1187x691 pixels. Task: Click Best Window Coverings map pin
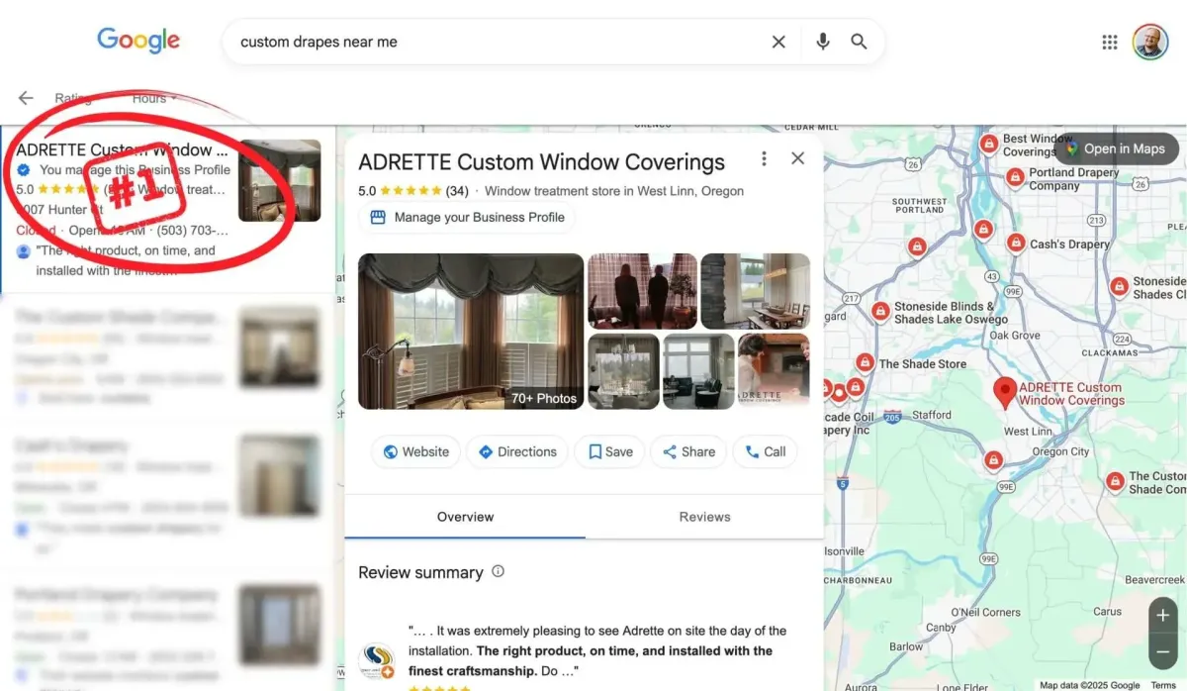pyautogui.click(x=988, y=145)
